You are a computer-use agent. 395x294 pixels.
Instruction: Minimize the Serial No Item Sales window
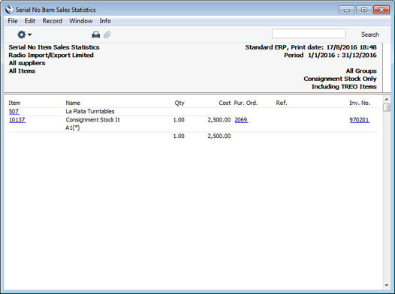point(347,10)
